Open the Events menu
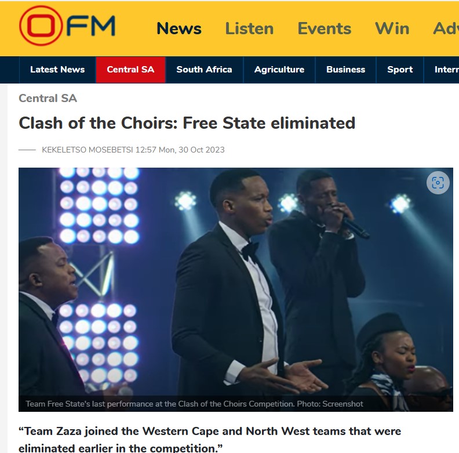Viewport: 459px width, 453px height. [325, 28]
